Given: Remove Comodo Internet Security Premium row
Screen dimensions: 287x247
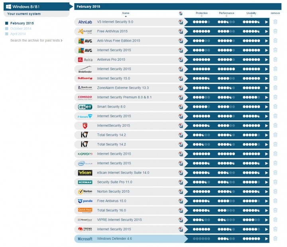Looking at the screenshot, I should (x=275, y=97).
